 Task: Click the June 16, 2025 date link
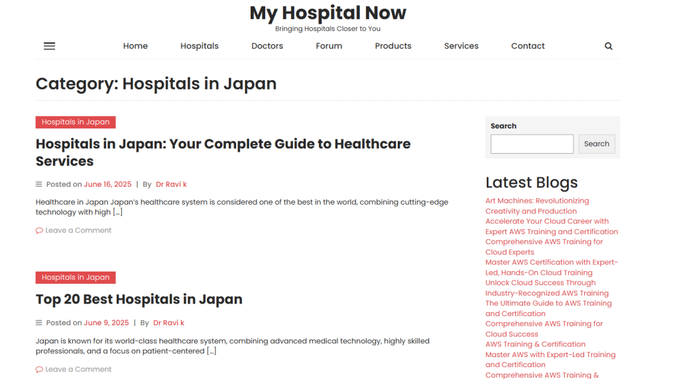click(107, 184)
